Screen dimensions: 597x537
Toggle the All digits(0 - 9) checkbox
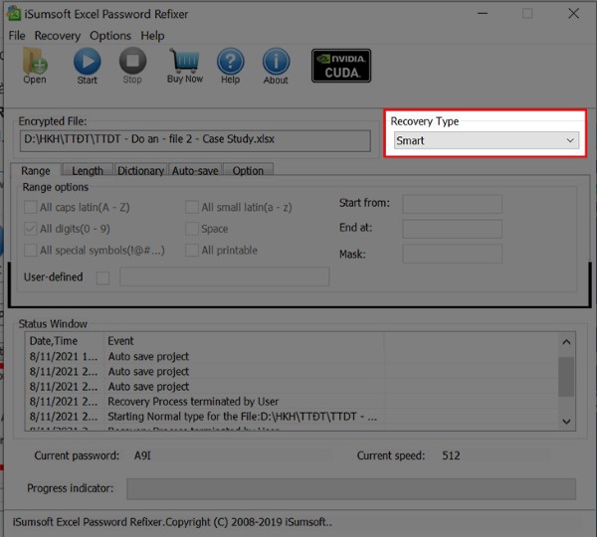tap(30, 229)
